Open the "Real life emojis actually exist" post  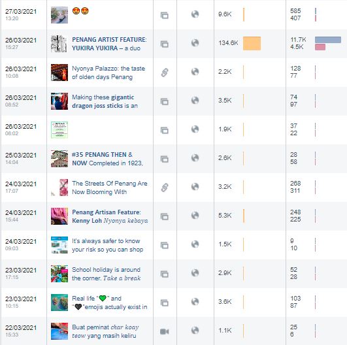tap(110, 303)
